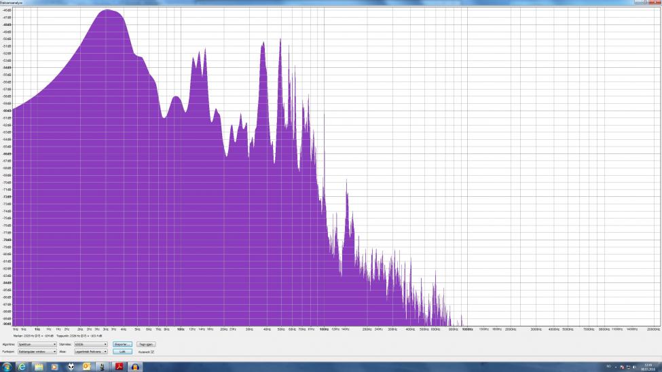Open the File Explorer taskbar icon
Image resolution: width=662 pixels, height=372 pixels.
coord(39,367)
